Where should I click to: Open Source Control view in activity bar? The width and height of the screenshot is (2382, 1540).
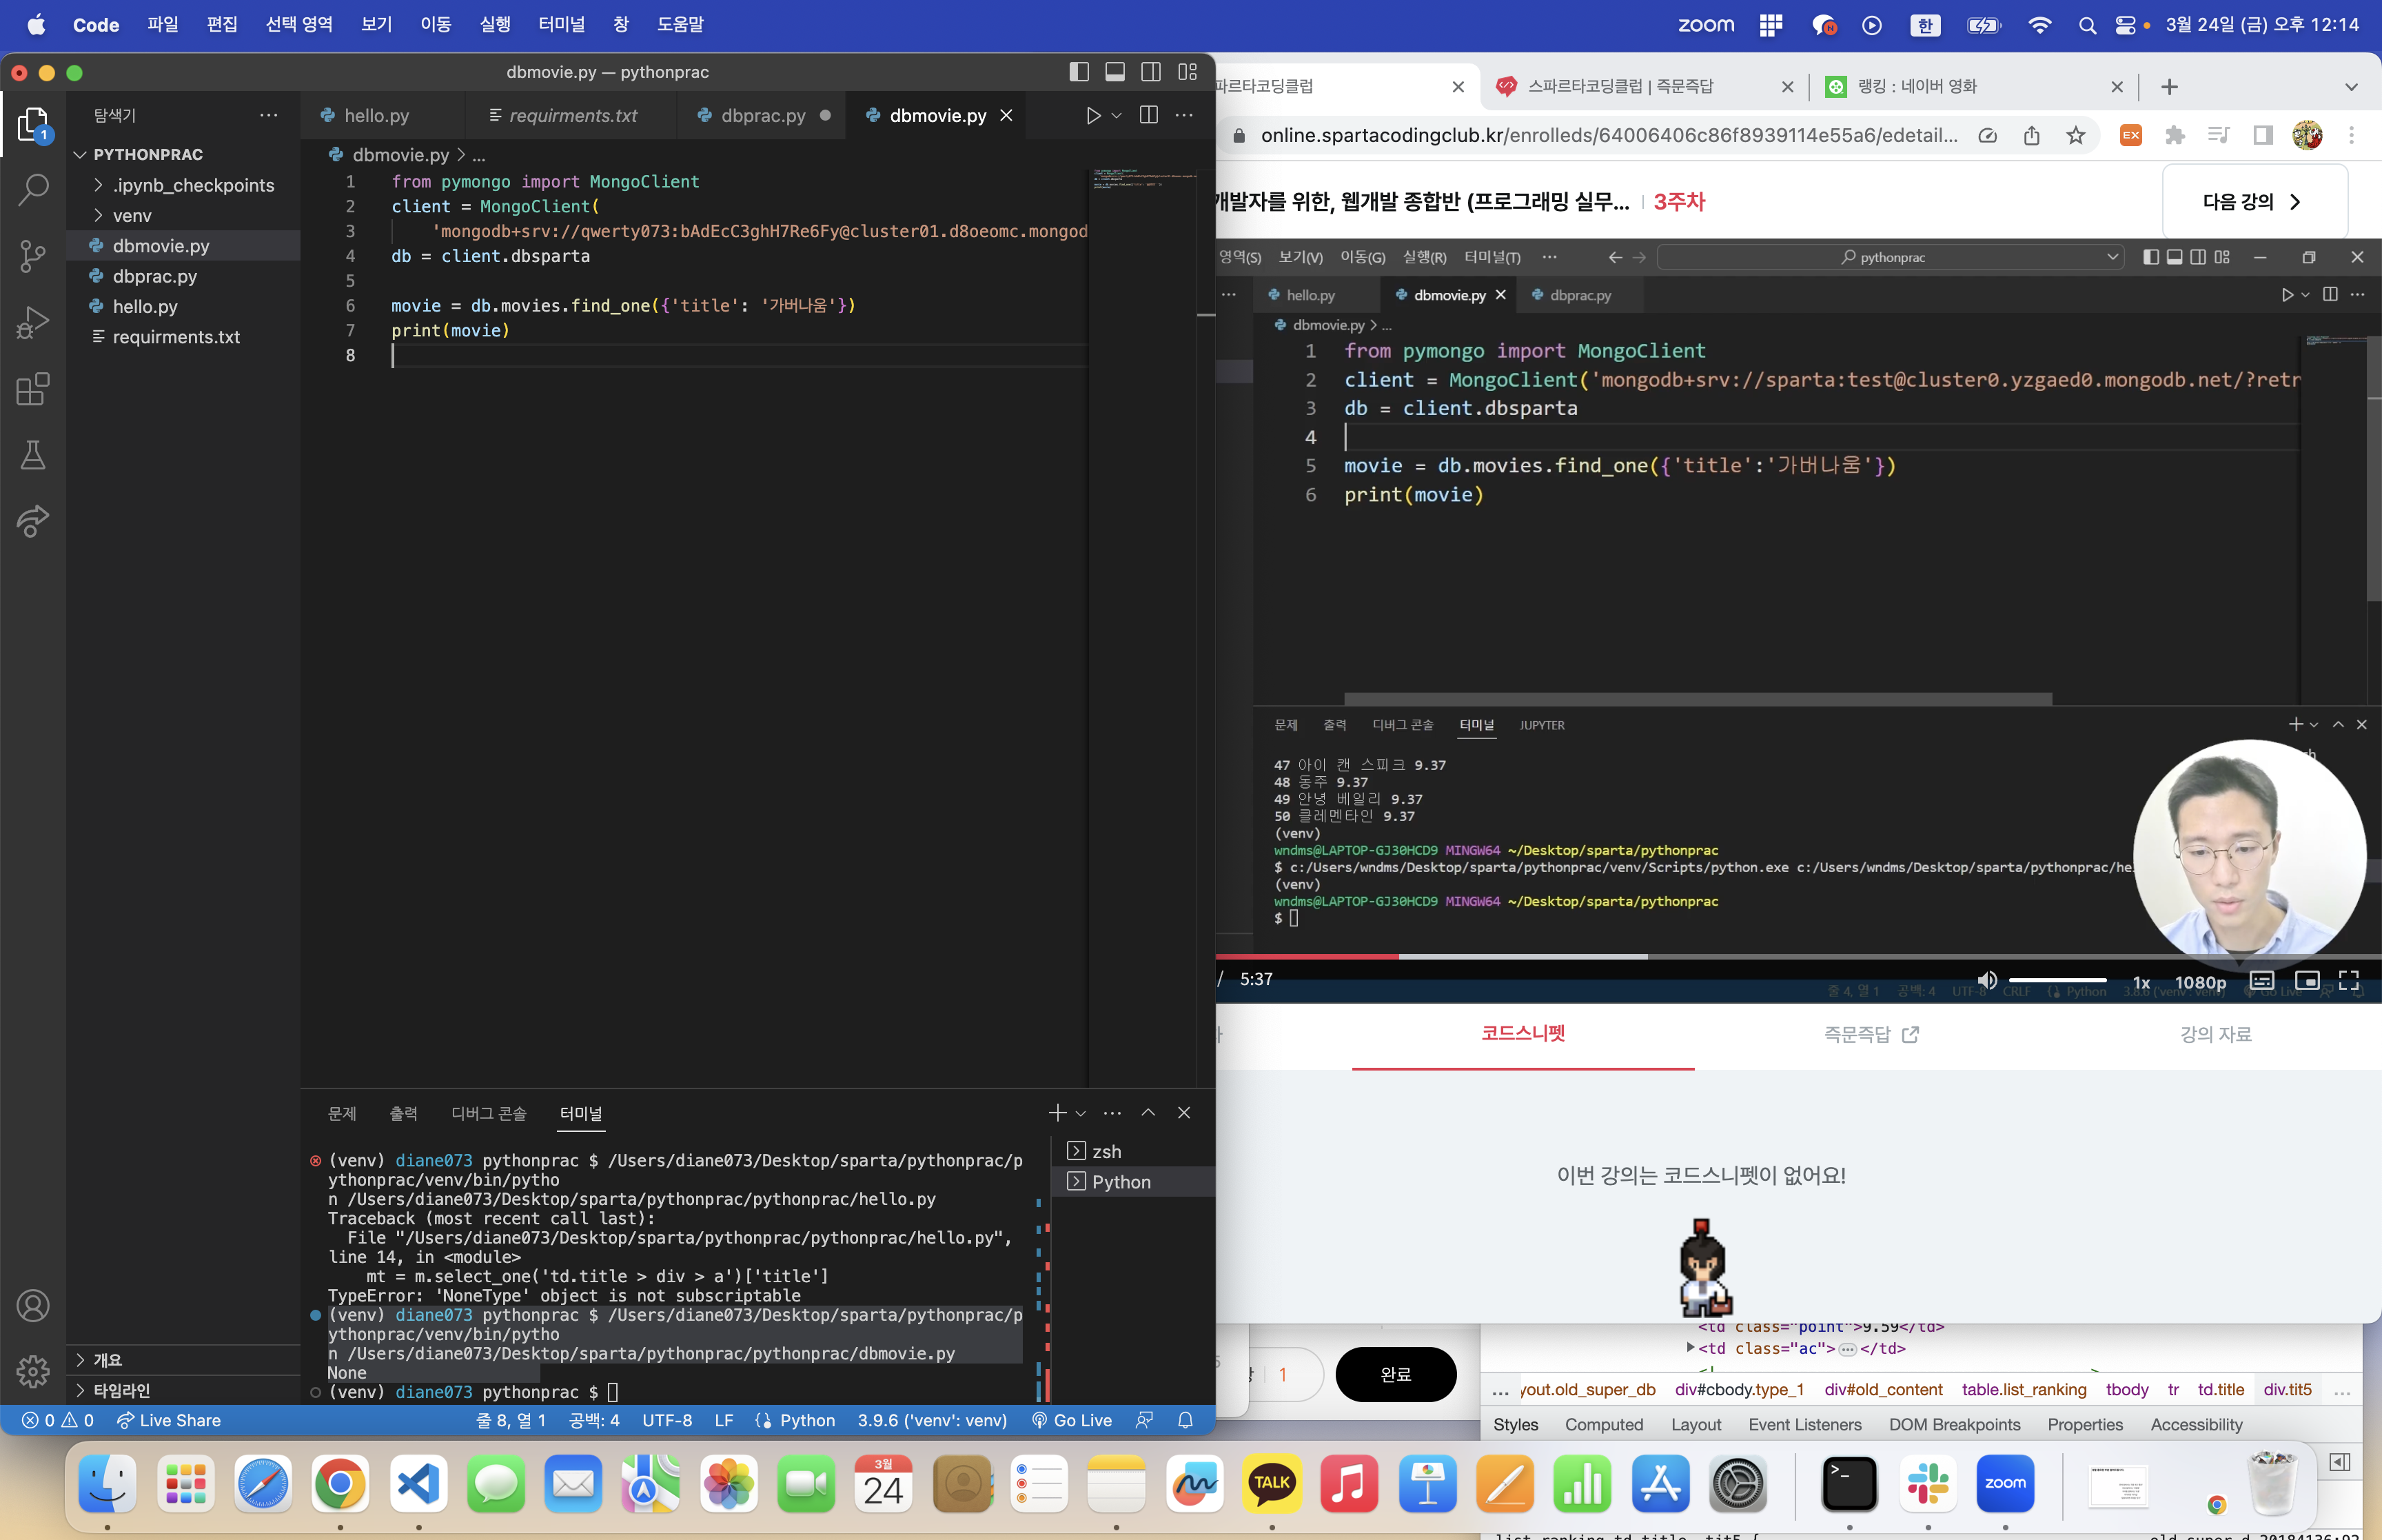[x=33, y=256]
